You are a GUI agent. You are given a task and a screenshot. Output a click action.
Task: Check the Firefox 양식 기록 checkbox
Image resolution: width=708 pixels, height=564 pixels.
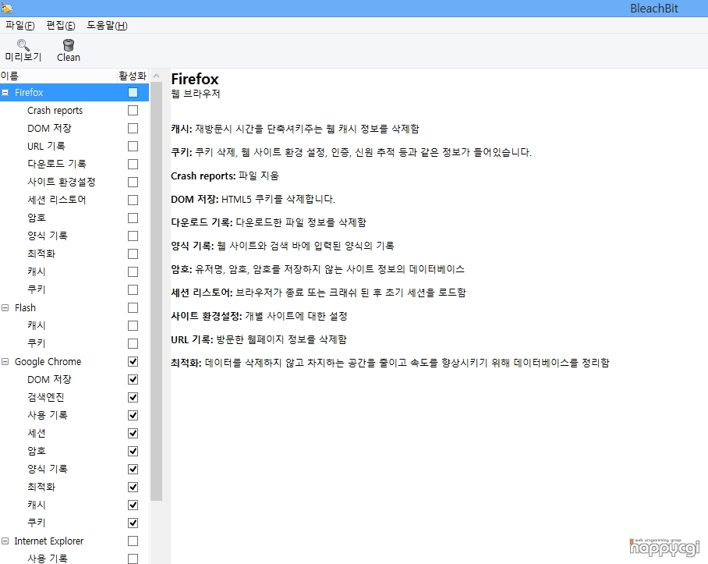tap(133, 236)
